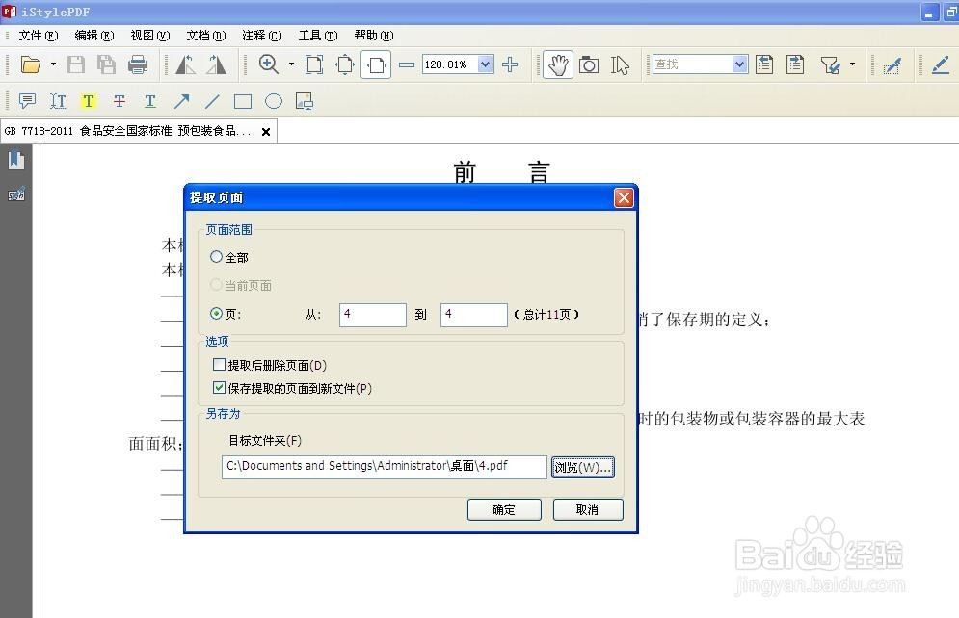Activate the Hand pan tool
The width and height of the screenshot is (959, 618).
coord(558,64)
